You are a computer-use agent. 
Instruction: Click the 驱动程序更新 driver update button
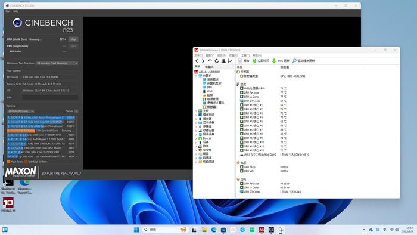(303, 61)
